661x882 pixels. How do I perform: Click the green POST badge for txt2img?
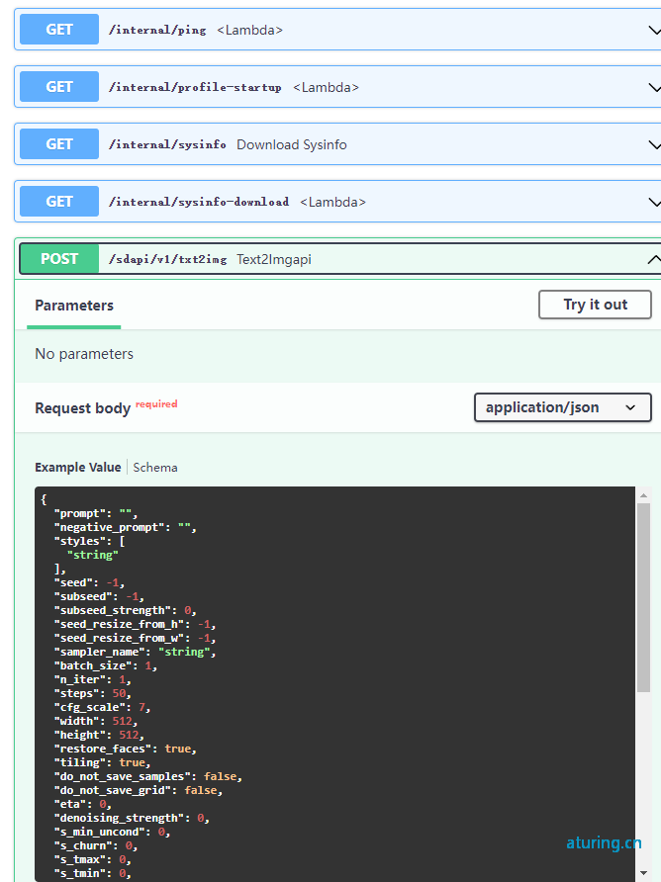pos(59,259)
